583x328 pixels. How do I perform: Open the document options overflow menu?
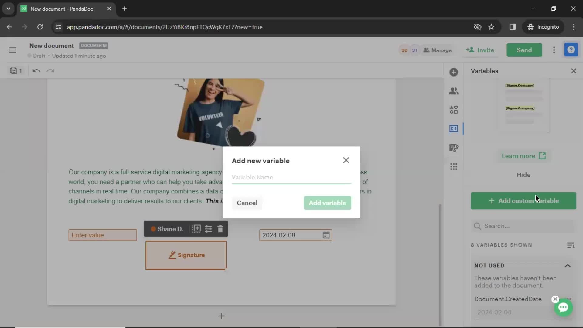pyautogui.click(x=554, y=50)
